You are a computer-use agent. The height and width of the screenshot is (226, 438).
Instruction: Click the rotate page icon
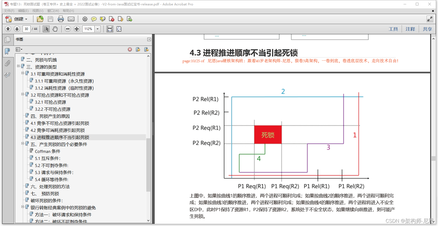(120, 19)
